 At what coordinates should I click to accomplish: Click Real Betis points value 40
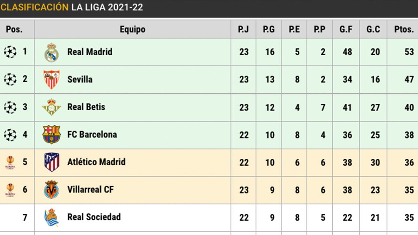click(409, 107)
